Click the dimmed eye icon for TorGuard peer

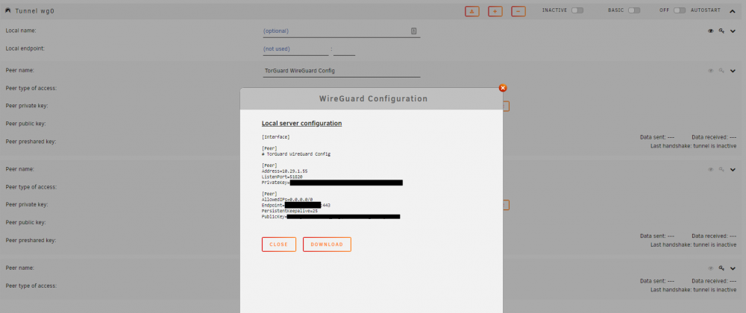[711, 71]
